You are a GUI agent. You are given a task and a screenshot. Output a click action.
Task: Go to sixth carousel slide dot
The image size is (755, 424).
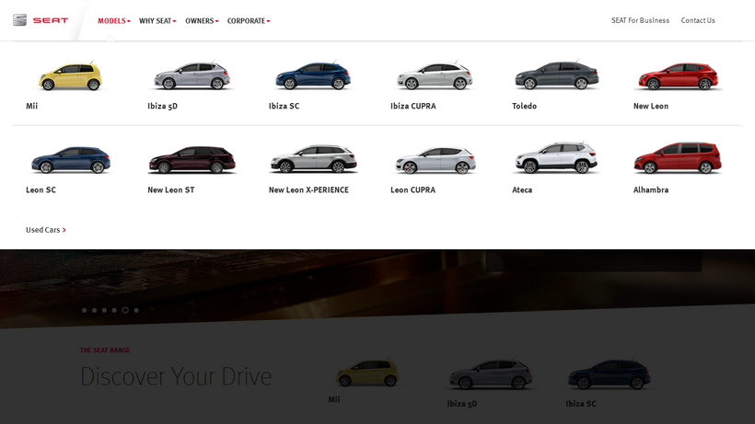pyautogui.click(x=136, y=310)
